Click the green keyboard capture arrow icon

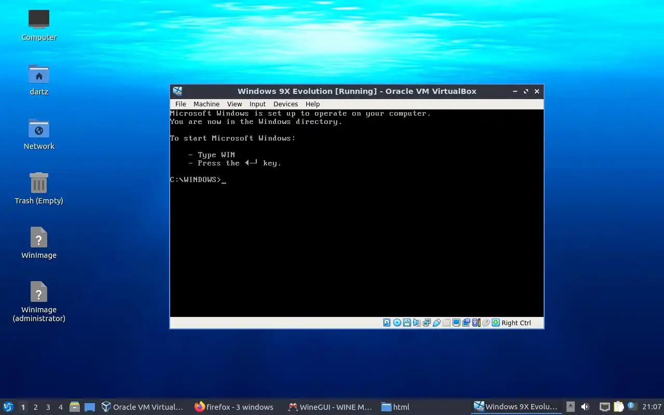(x=495, y=323)
